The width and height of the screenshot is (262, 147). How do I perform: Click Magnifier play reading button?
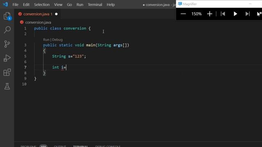tap(235, 14)
